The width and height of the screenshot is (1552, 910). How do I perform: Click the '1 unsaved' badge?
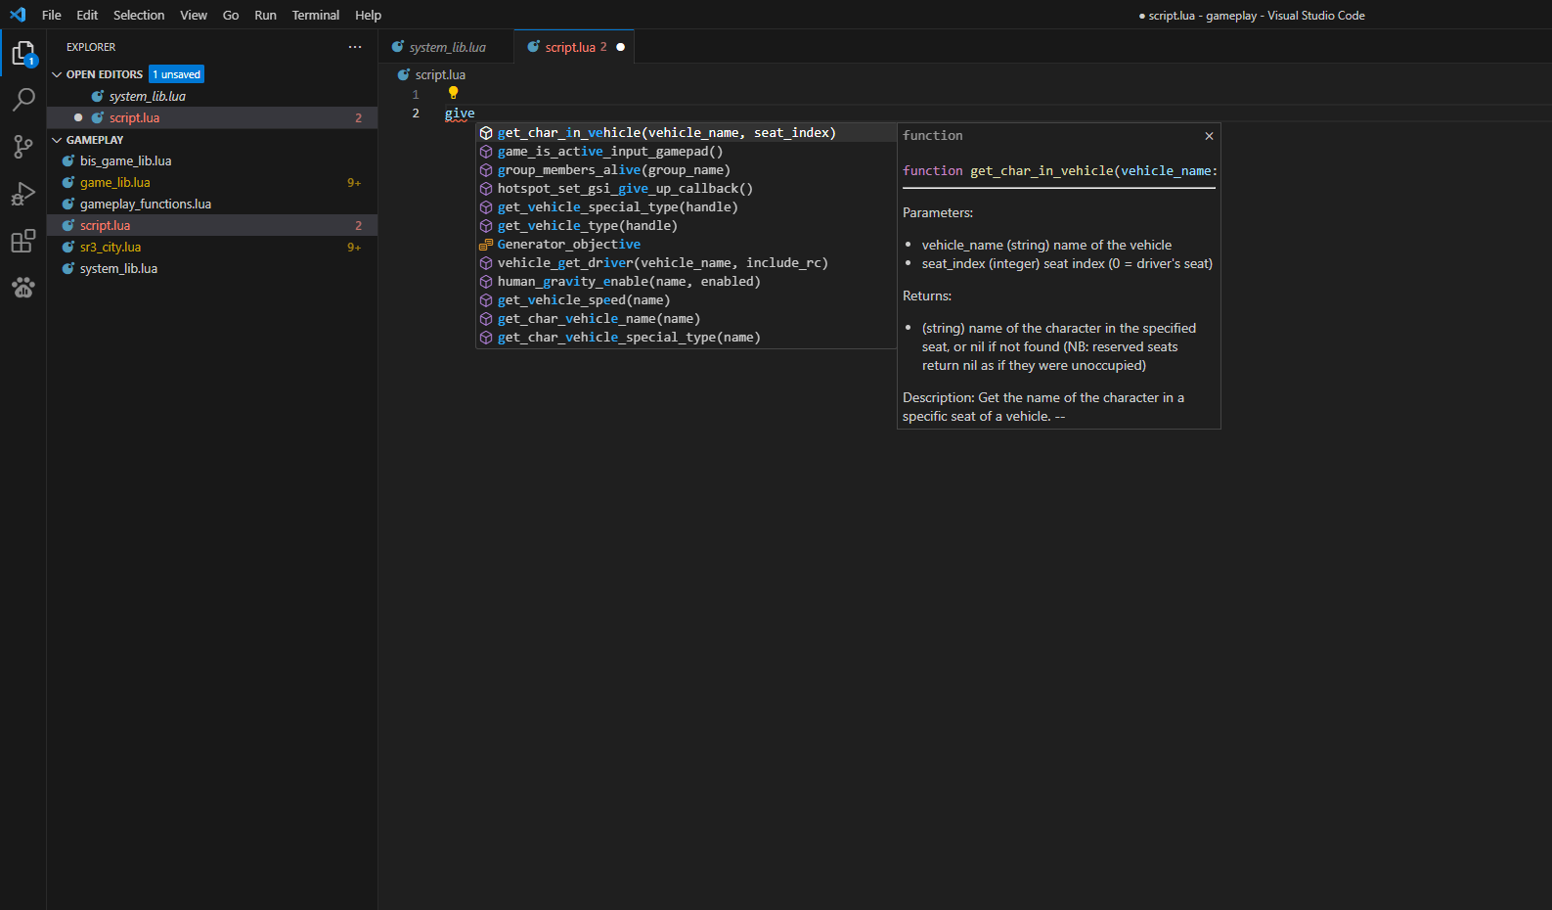[177, 74]
